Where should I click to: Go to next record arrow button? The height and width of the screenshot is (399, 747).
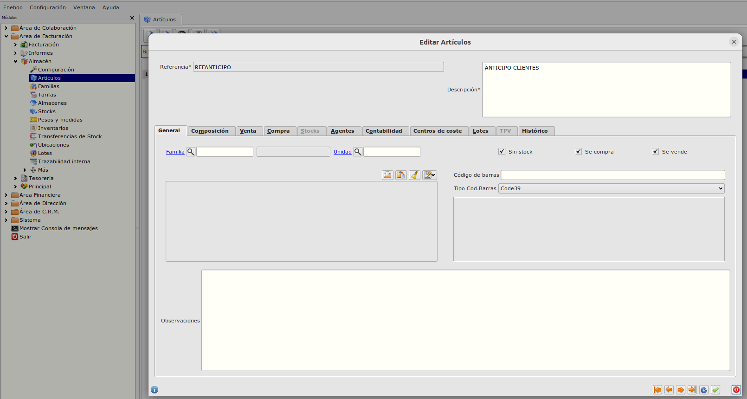tap(681, 390)
